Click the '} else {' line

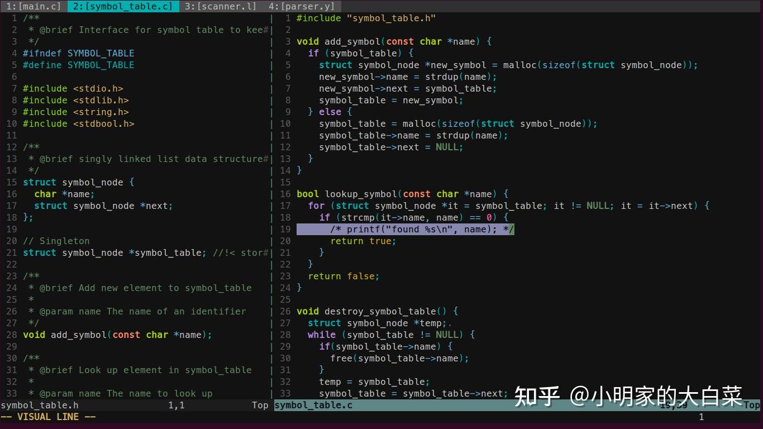pyautogui.click(x=330, y=112)
